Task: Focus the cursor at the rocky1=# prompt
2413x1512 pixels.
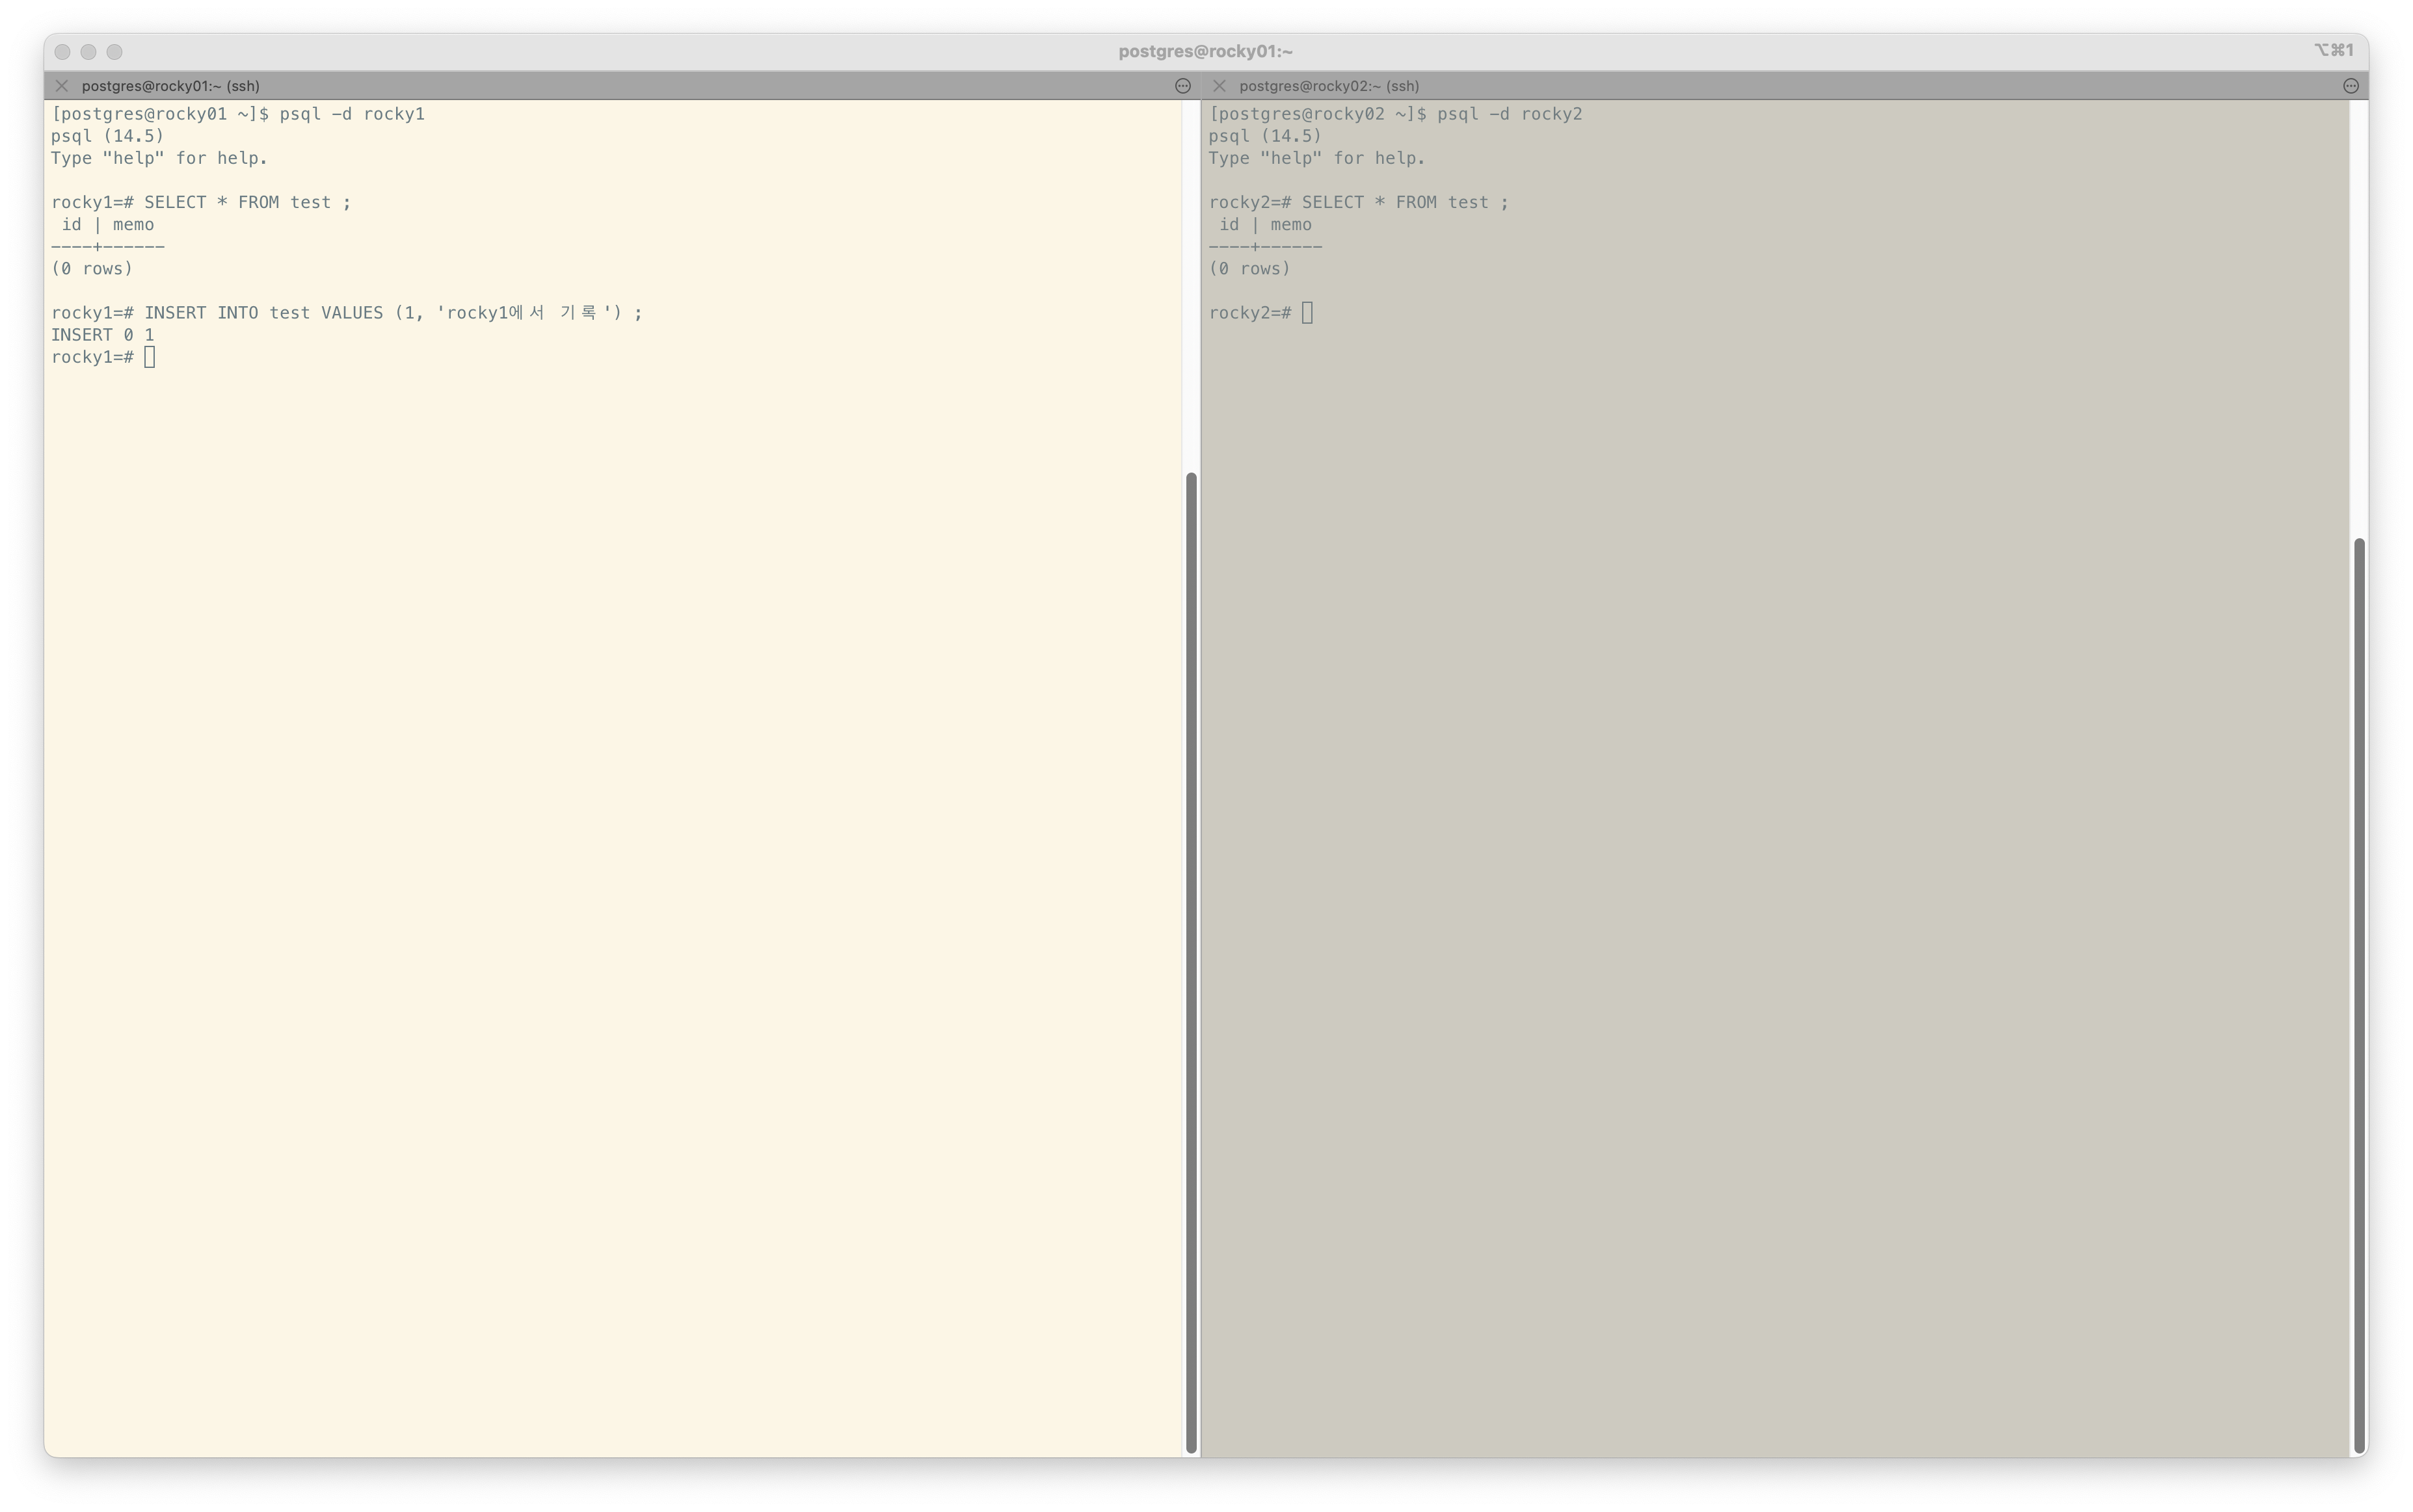Action: (x=150, y=357)
